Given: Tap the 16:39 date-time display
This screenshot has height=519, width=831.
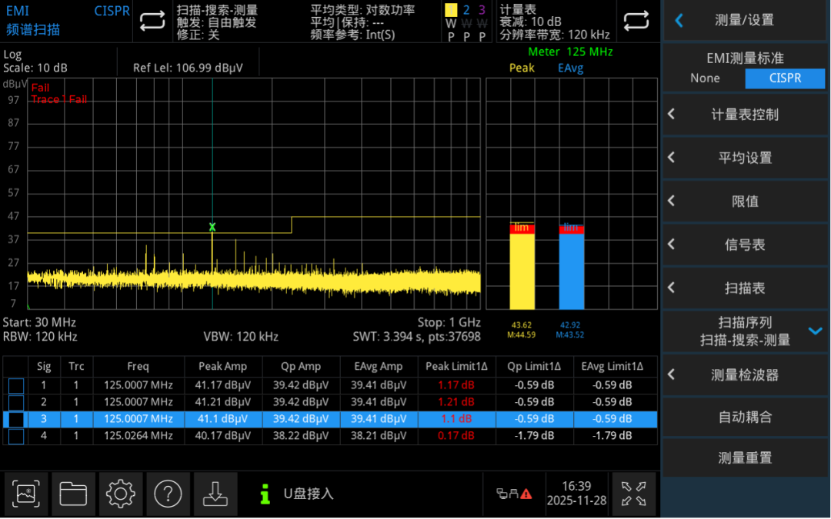Looking at the screenshot, I should point(576,494).
